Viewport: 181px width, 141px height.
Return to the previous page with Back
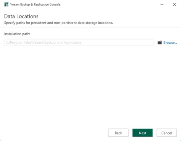[x=118, y=133]
